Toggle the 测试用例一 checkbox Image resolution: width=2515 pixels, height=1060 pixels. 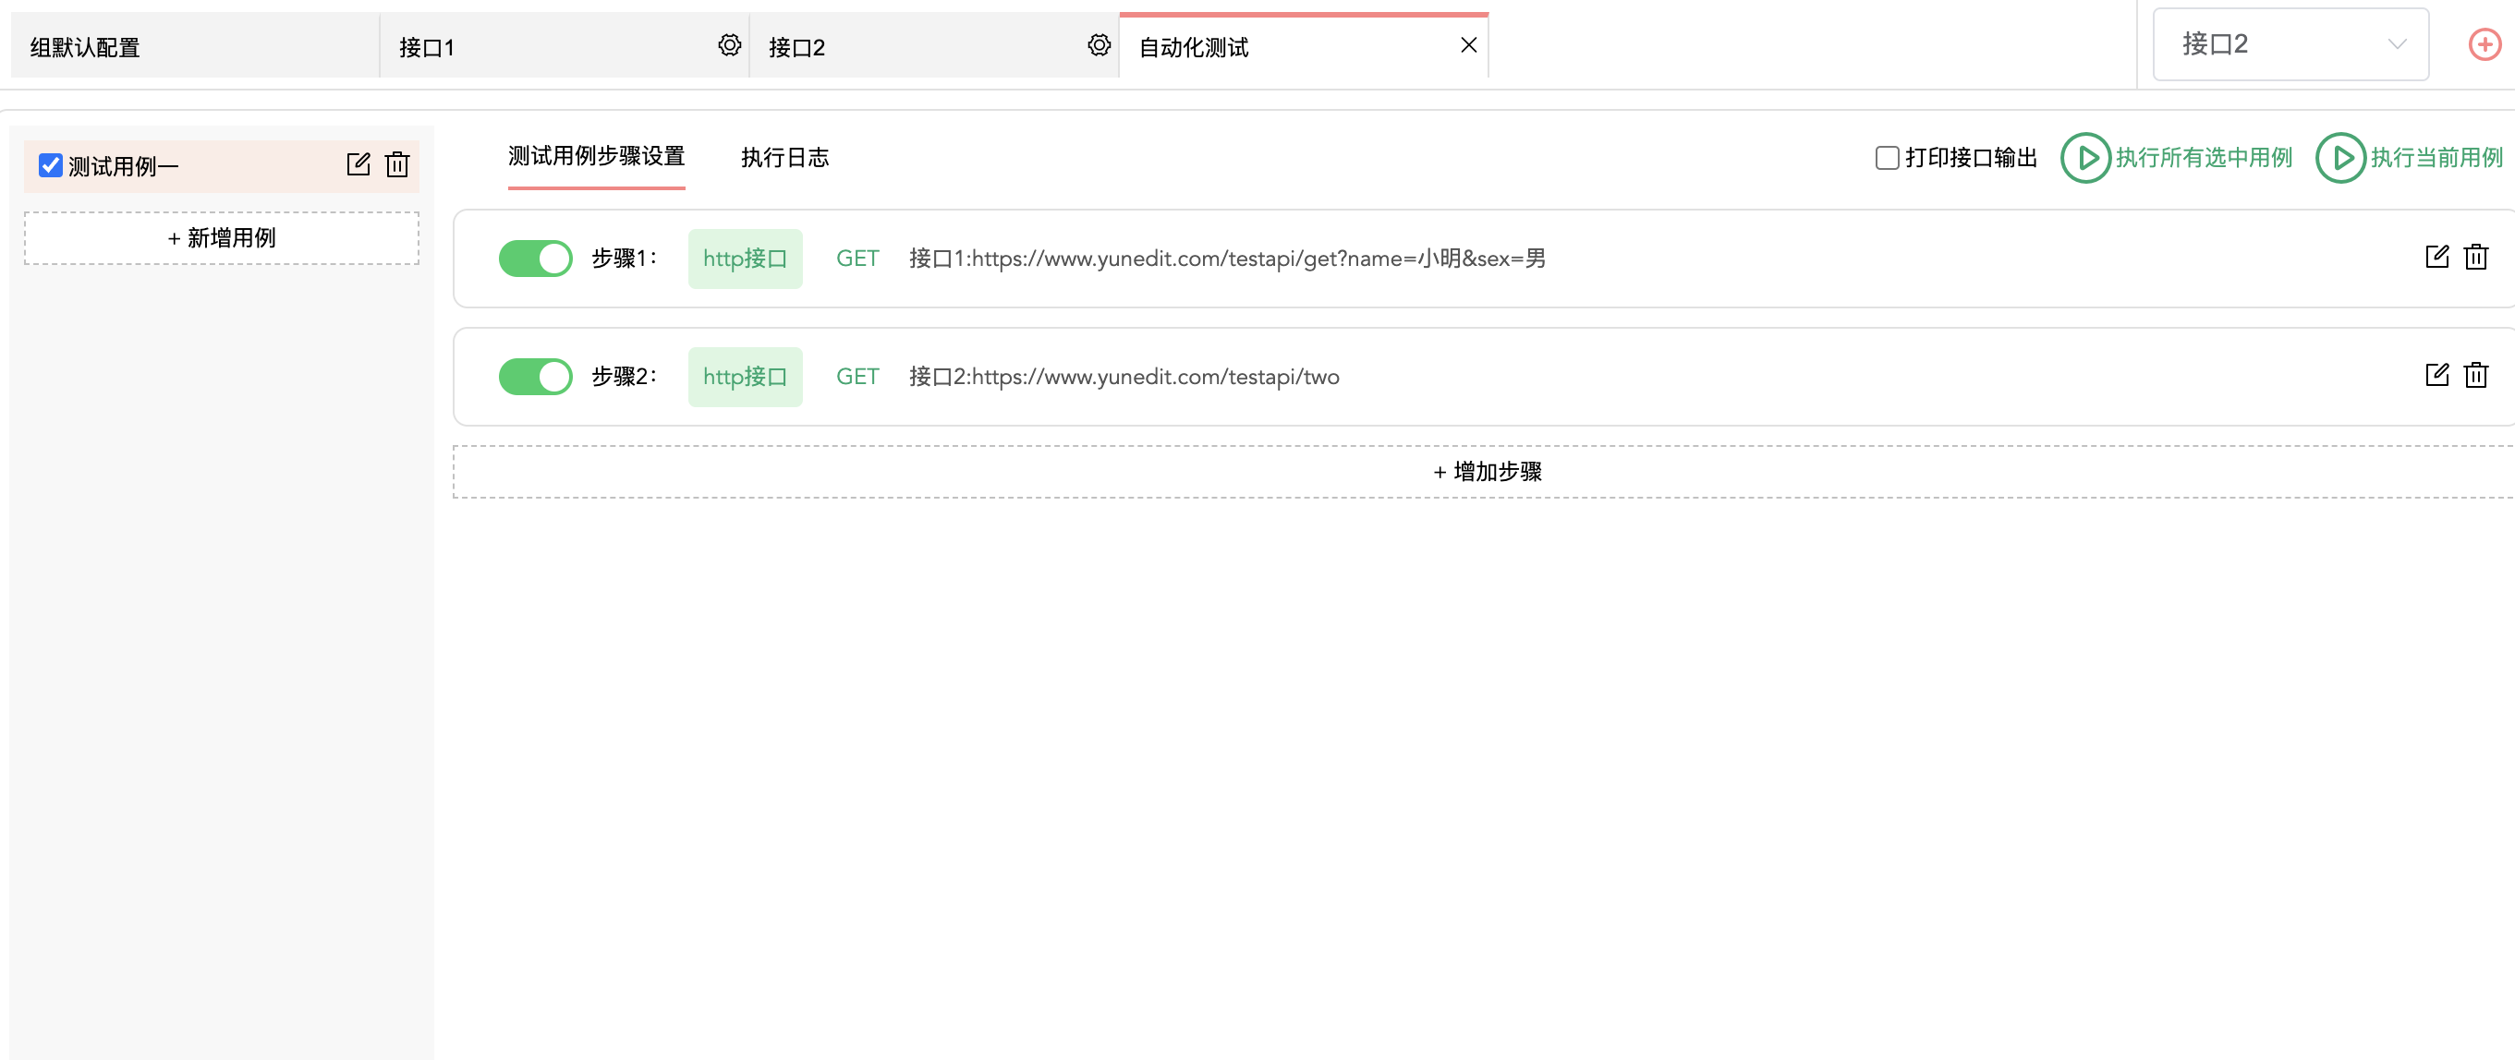(x=51, y=166)
